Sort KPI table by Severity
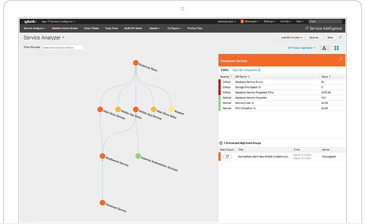 pos(226,77)
